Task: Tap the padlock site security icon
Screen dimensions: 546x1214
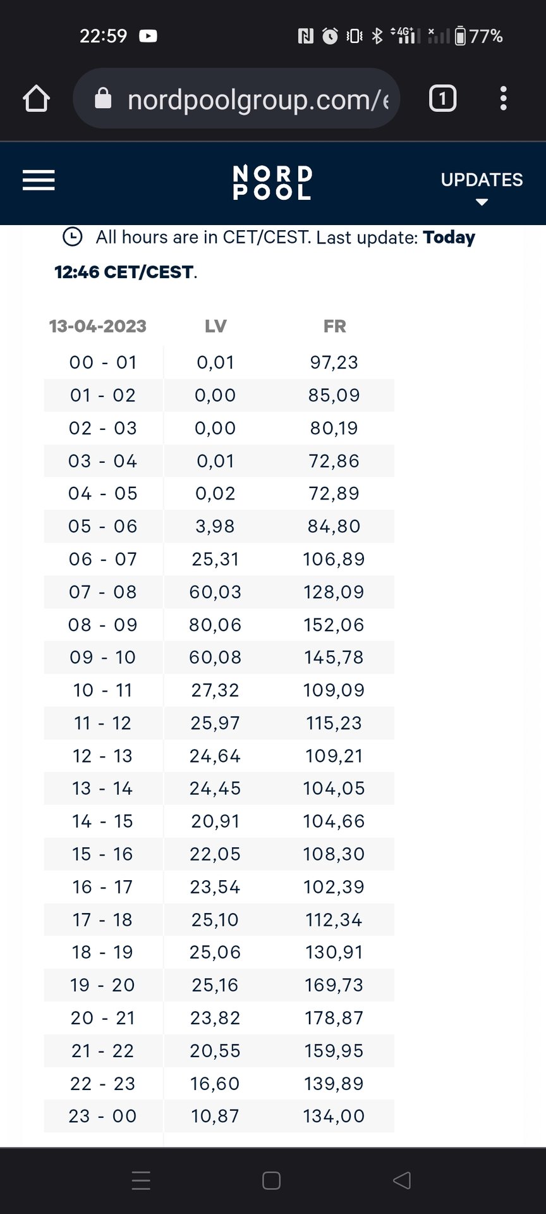Action: click(103, 99)
